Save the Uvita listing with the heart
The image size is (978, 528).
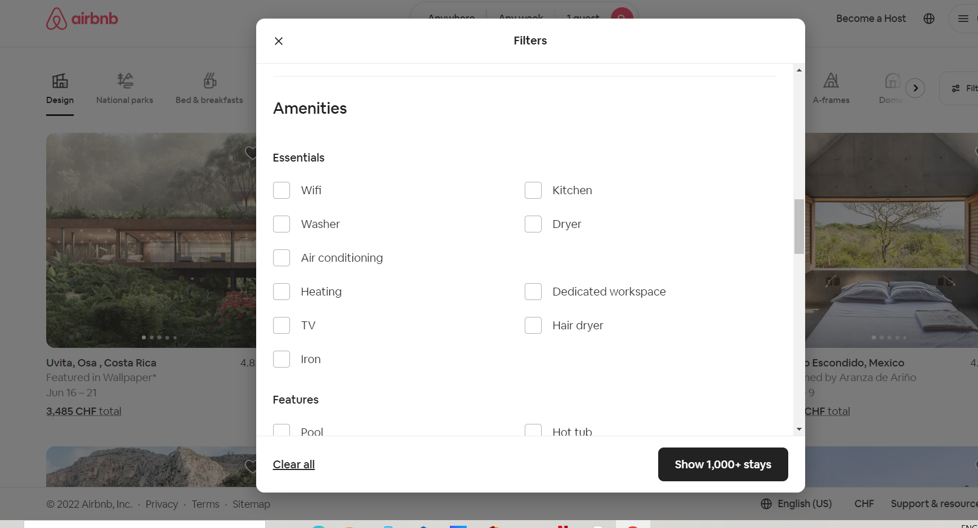coord(251,153)
